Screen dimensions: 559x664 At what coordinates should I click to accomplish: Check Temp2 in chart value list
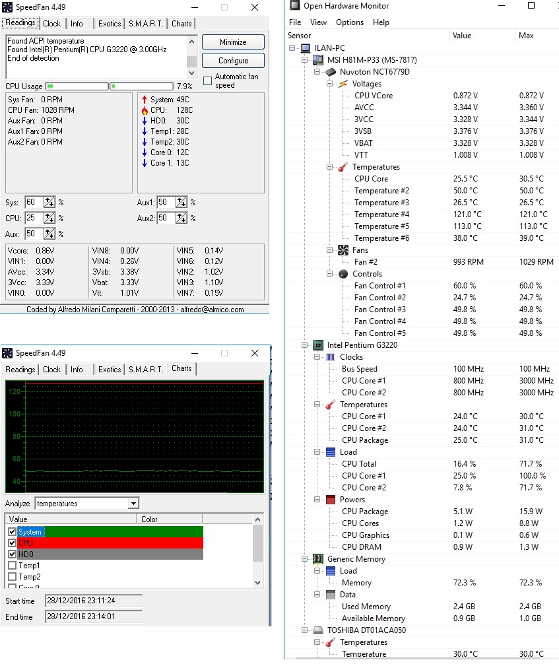(13, 577)
